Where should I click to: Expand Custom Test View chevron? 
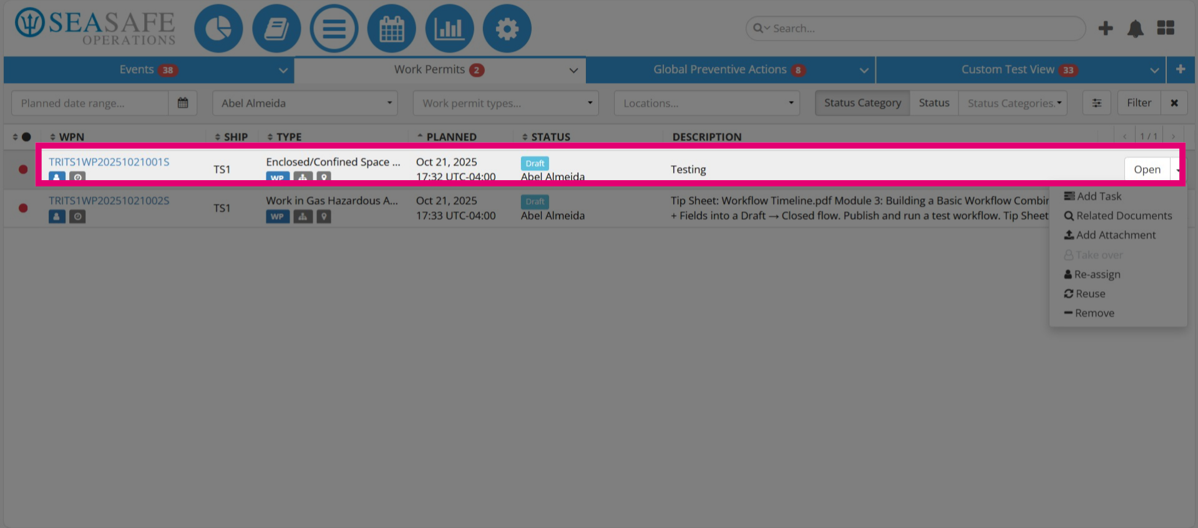click(1154, 70)
